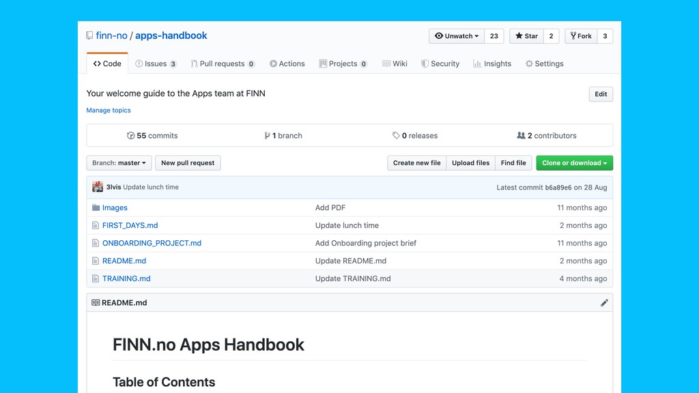The image size is (699, 393).
Task: Open the Issues tab
Action: (x=156, y=63)
